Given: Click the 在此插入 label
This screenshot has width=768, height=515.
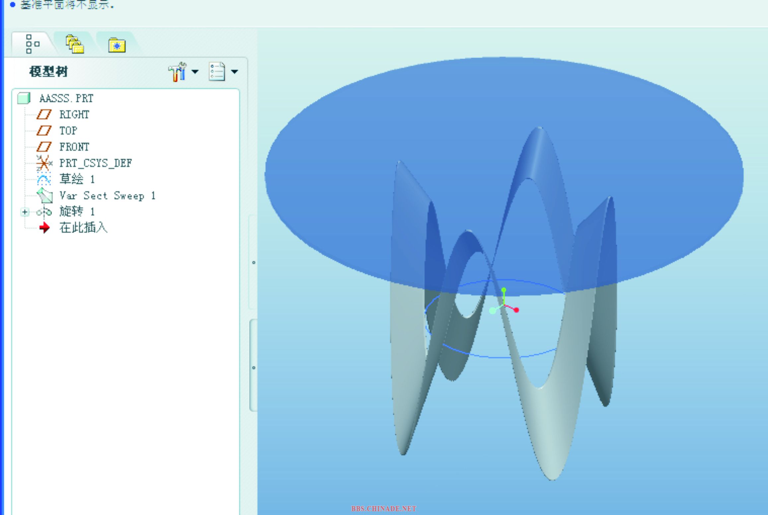Looking at the screenshot, I should [x=83, y=228].
